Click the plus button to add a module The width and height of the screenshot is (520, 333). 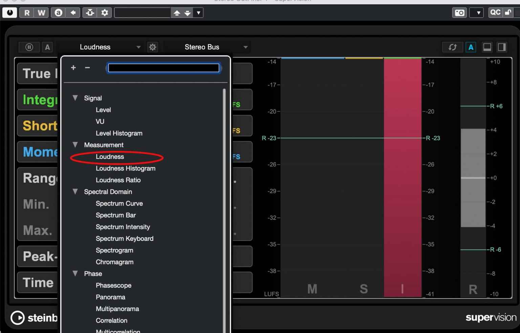coord(73,68)
